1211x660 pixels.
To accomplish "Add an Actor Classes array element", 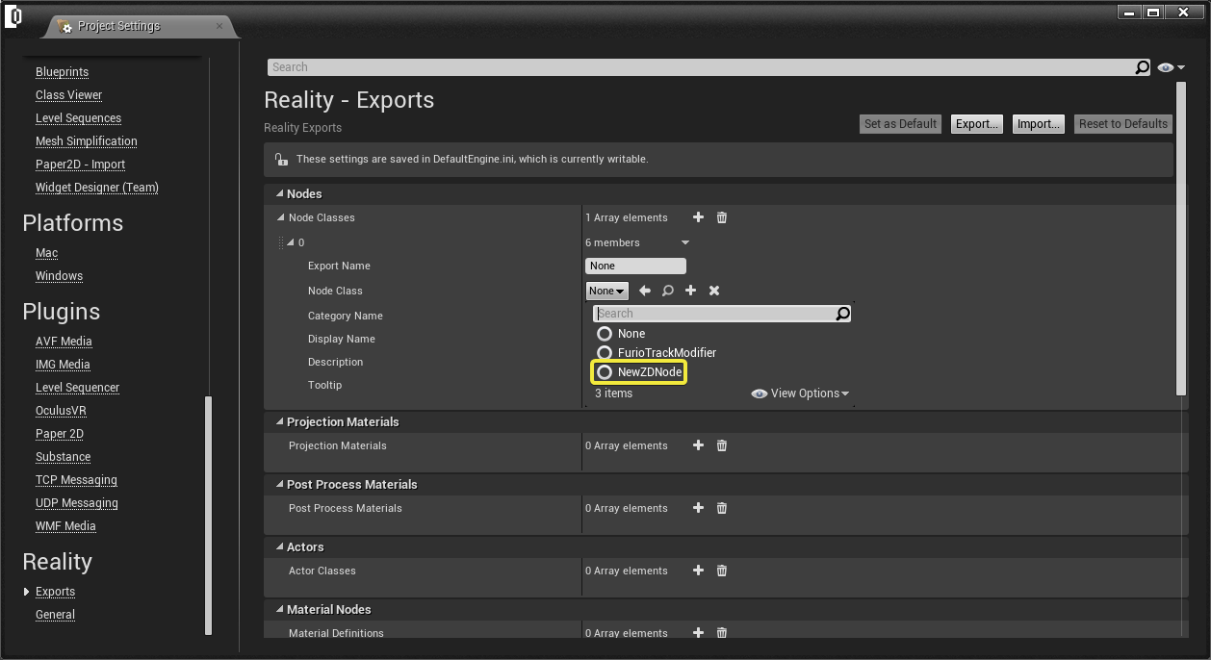I will [x=699, y=571].
